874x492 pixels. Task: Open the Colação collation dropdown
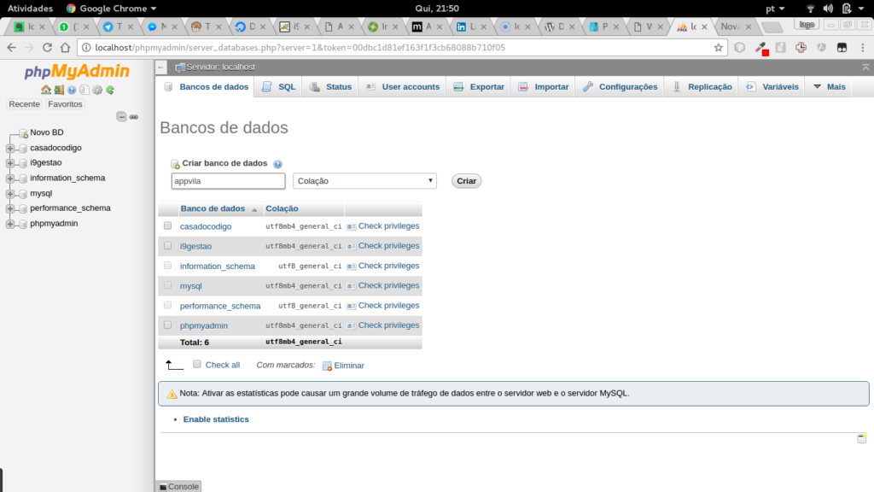click(364, 181)
